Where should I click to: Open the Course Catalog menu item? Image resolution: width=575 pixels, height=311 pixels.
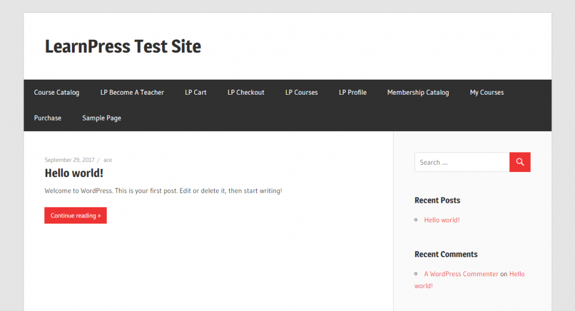click(57, 92)
